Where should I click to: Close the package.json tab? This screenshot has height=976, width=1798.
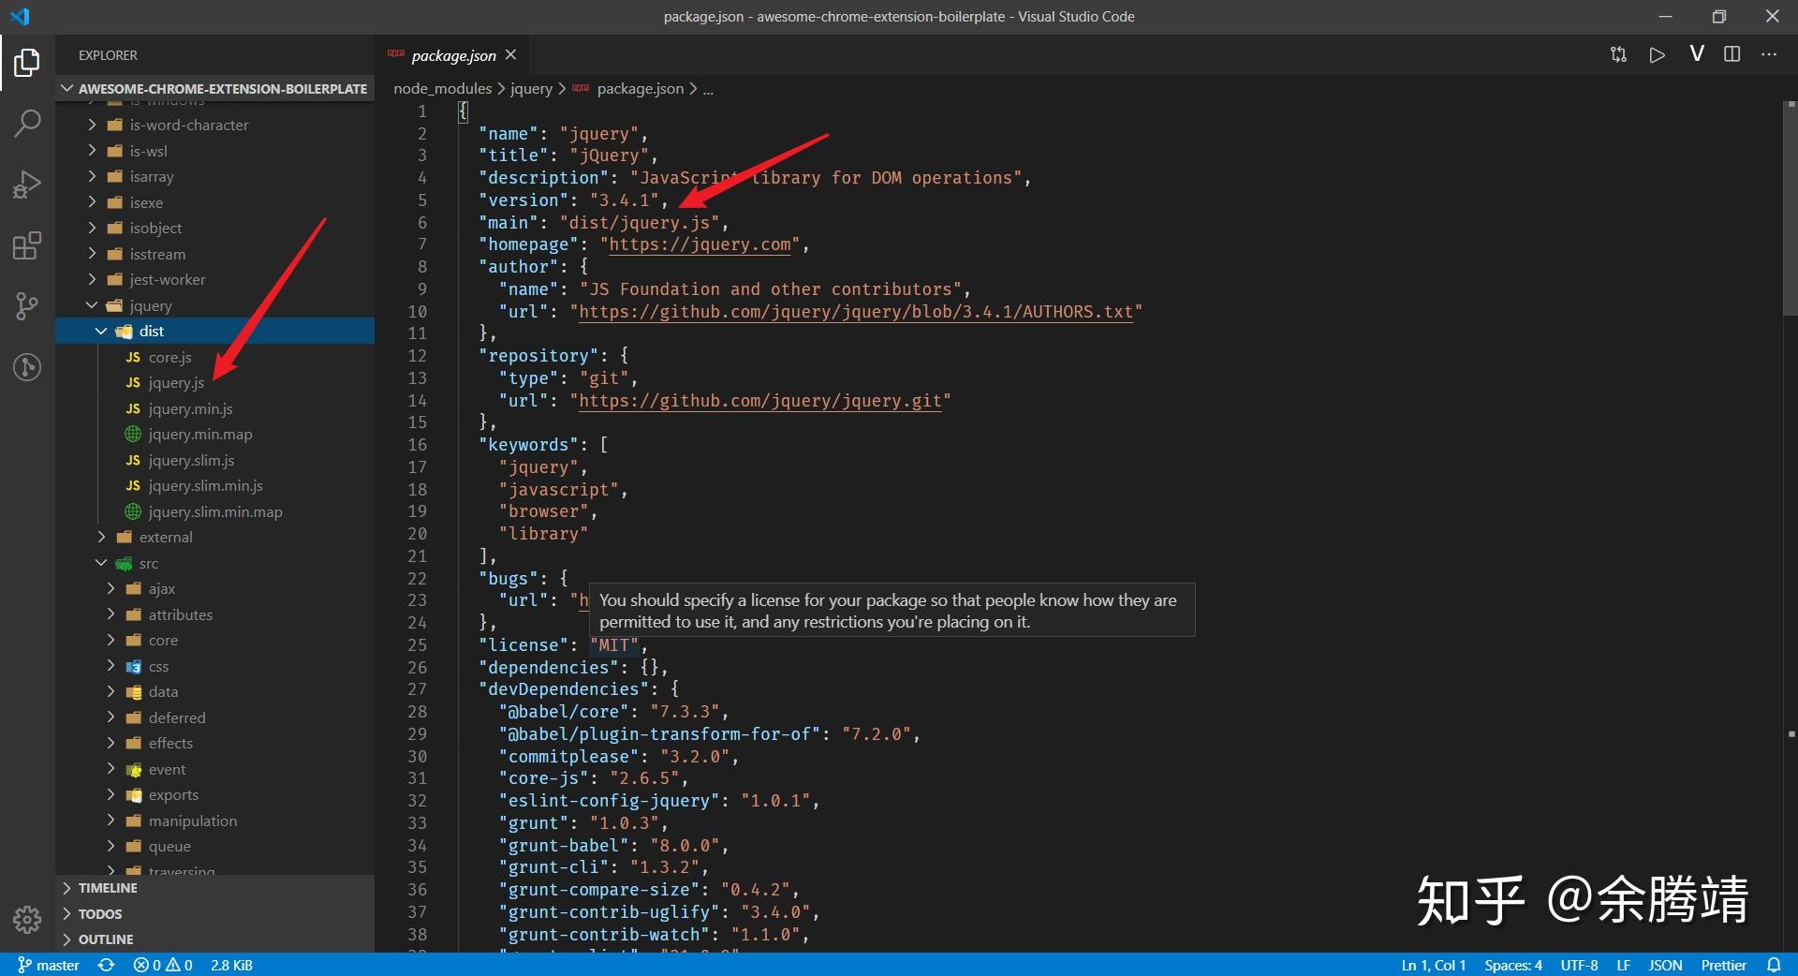point(511,55)
